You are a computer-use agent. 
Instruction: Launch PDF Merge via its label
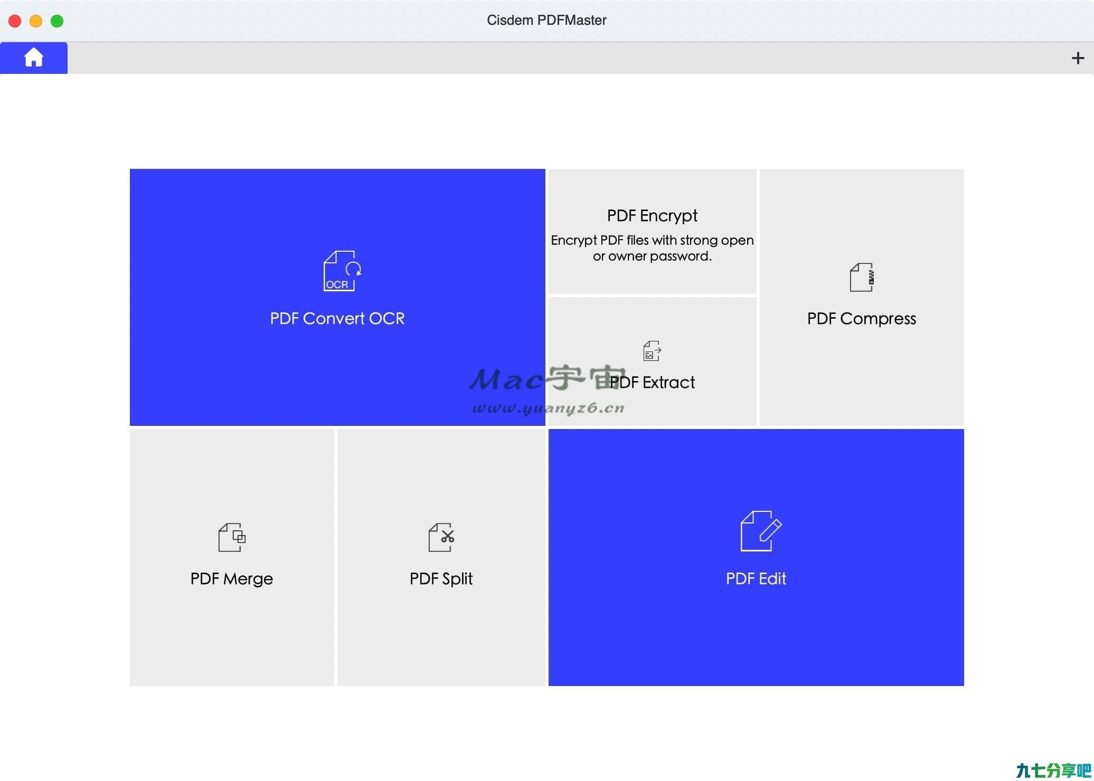(232, 579)
